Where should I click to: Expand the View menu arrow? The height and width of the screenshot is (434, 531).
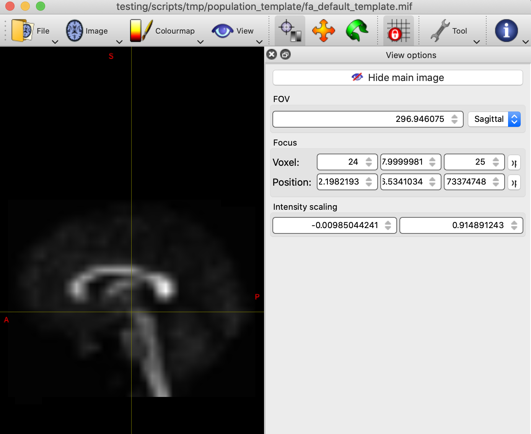point(259,42)
